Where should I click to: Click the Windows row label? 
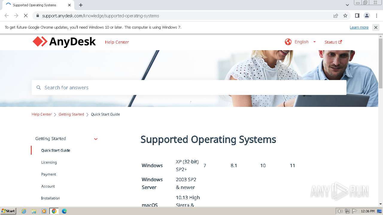point(152,166)
